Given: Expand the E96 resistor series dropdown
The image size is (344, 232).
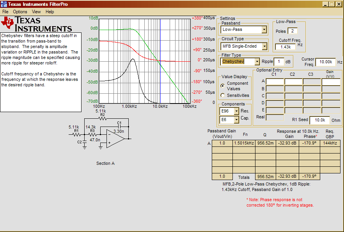Looking at the screenshot, I should 236,111.
